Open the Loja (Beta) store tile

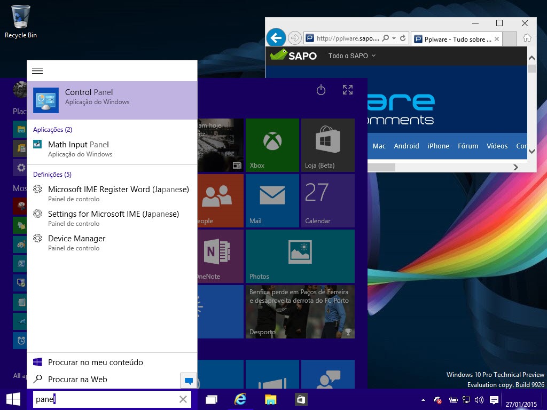pos(327,145)
